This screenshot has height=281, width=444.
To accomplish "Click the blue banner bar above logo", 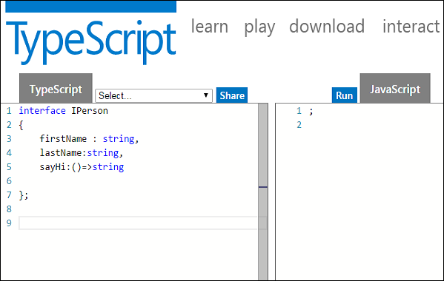I will 91,7.
